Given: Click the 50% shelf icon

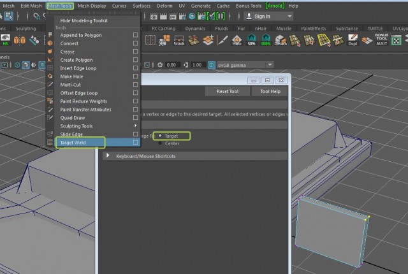Looking at the screenshot, I should point(251,40).
